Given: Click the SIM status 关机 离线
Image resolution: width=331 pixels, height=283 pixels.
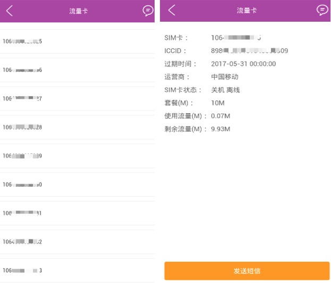Looking at the screenshot, I should pos(225,90).
